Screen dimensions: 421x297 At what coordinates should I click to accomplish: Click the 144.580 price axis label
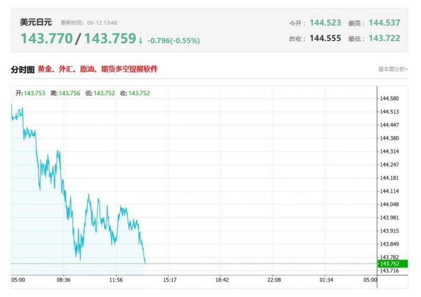pyautogui.click(x=389, y=98)
